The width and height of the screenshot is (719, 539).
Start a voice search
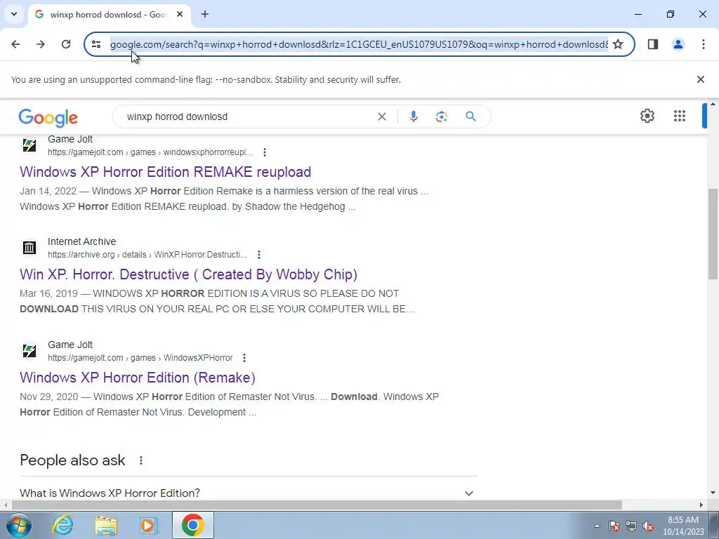413,117
